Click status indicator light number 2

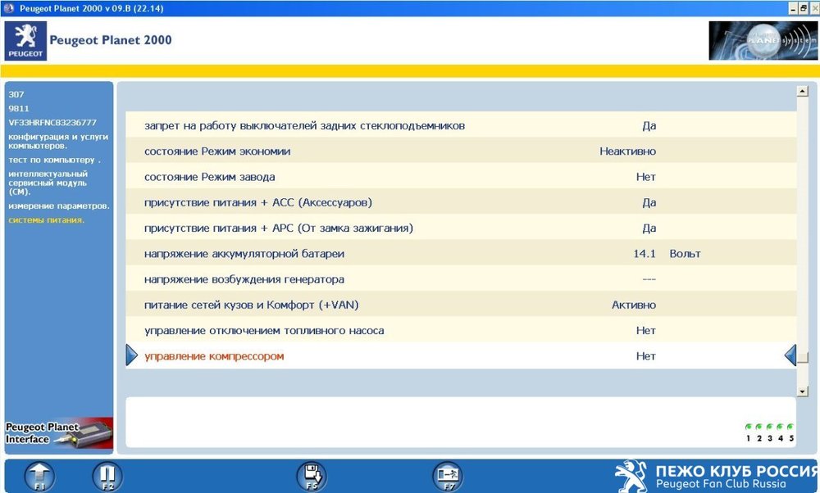click(x=758, y=427)
